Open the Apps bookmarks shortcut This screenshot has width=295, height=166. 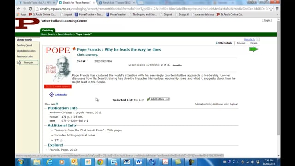click(x=22, y=14)
